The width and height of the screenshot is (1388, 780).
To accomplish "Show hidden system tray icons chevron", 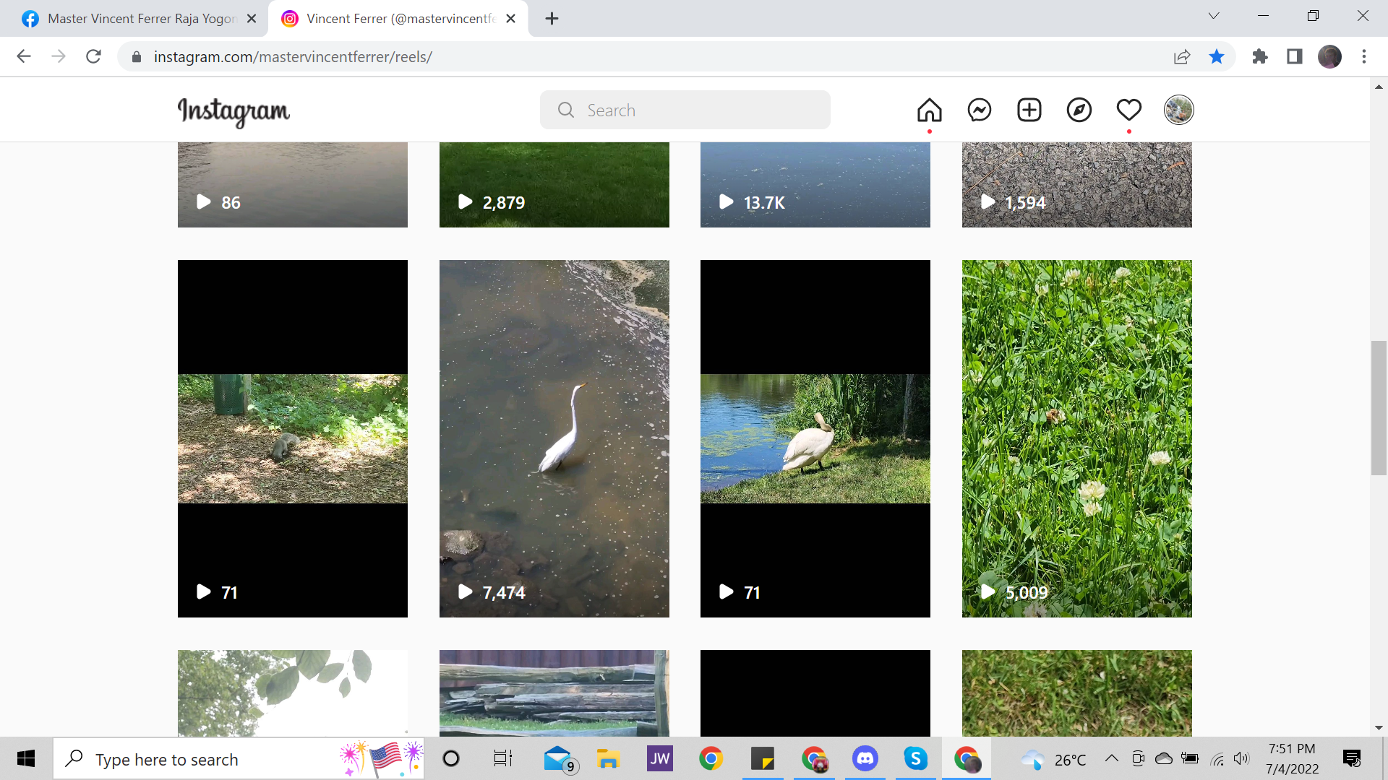I will (x=1111, y=758).
